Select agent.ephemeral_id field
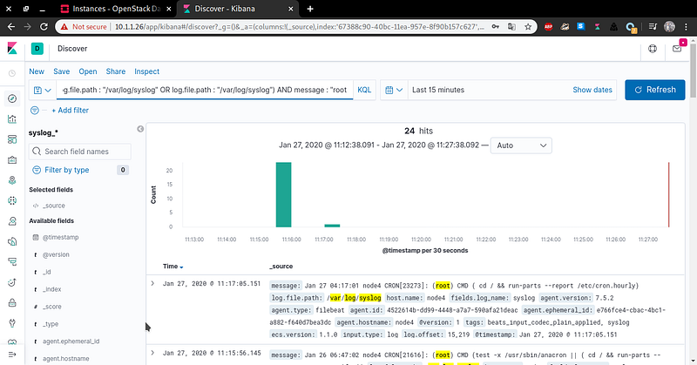This screenshot has height=365, width=697. [71, 341]
